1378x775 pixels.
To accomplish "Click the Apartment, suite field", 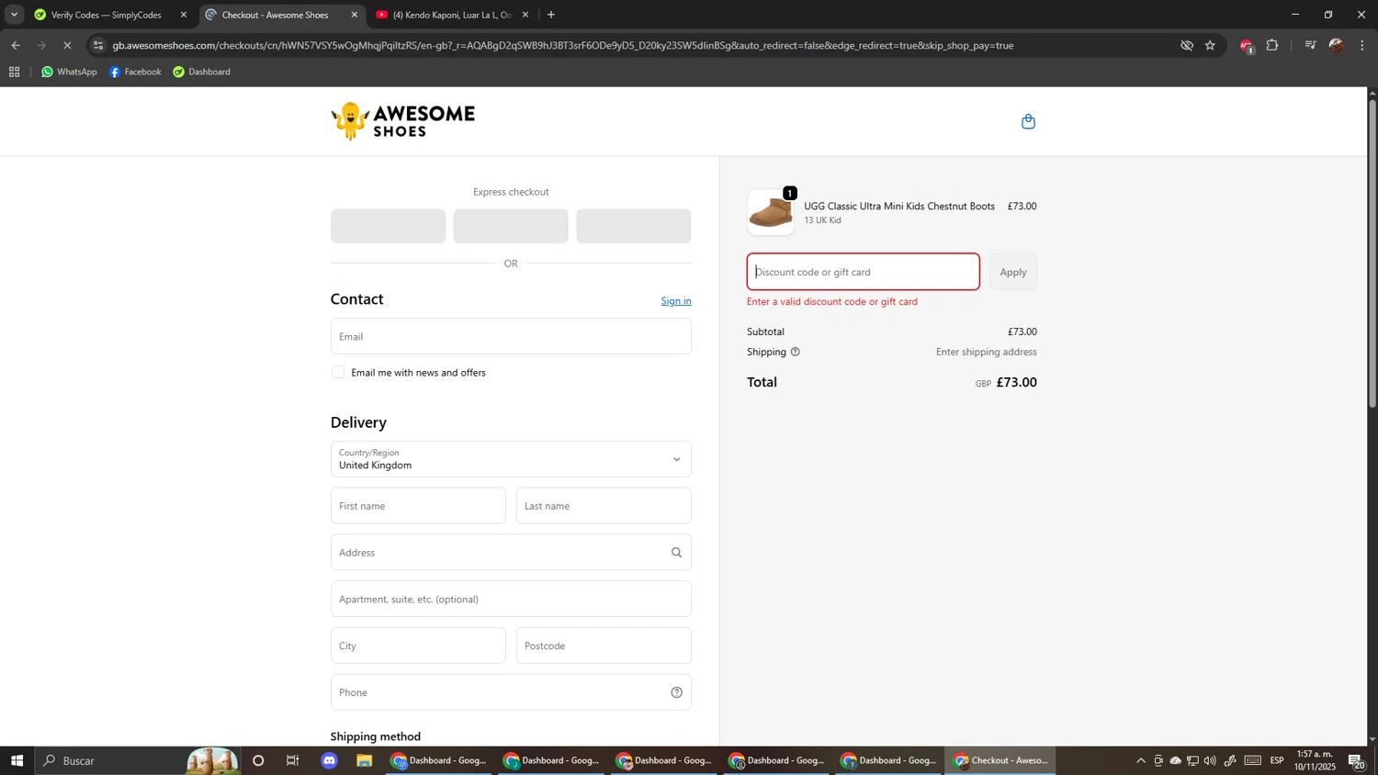I will pos(511,599).
